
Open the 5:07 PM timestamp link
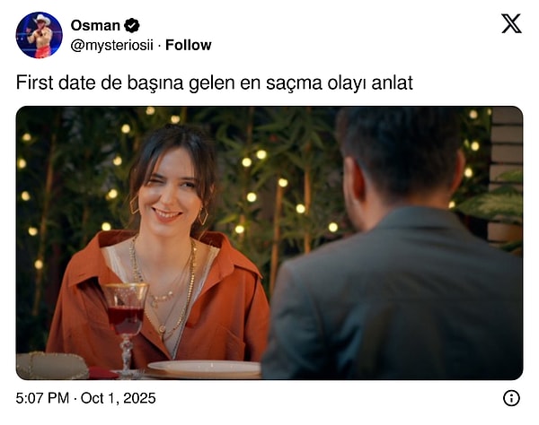(x=42, y=398)
